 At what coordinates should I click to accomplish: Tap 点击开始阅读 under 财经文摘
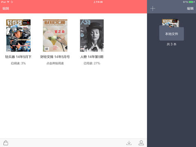(55, 63)
